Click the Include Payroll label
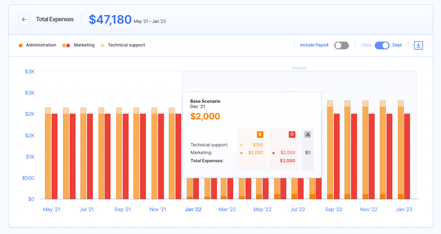The image size is (441, 234). [x=314, y=45]
